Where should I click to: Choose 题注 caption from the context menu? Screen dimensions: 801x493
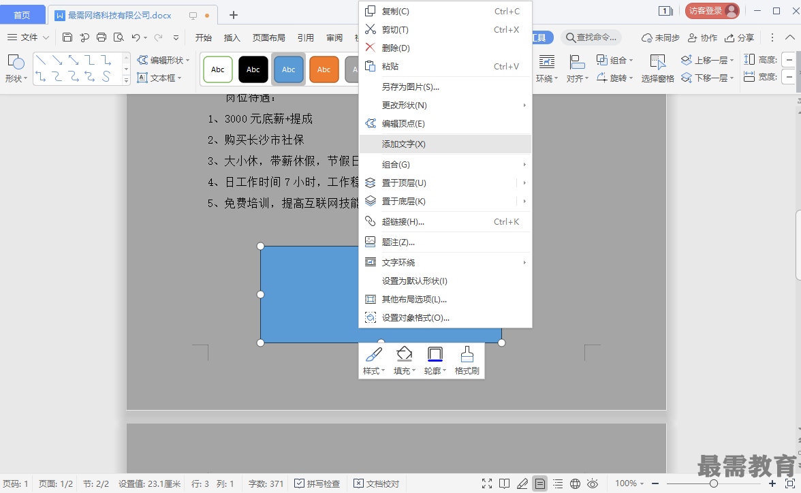click(445, 242)
